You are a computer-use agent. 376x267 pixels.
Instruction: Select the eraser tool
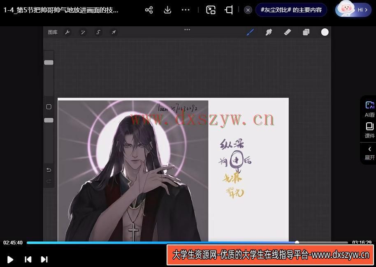click(x=287, y=32)
